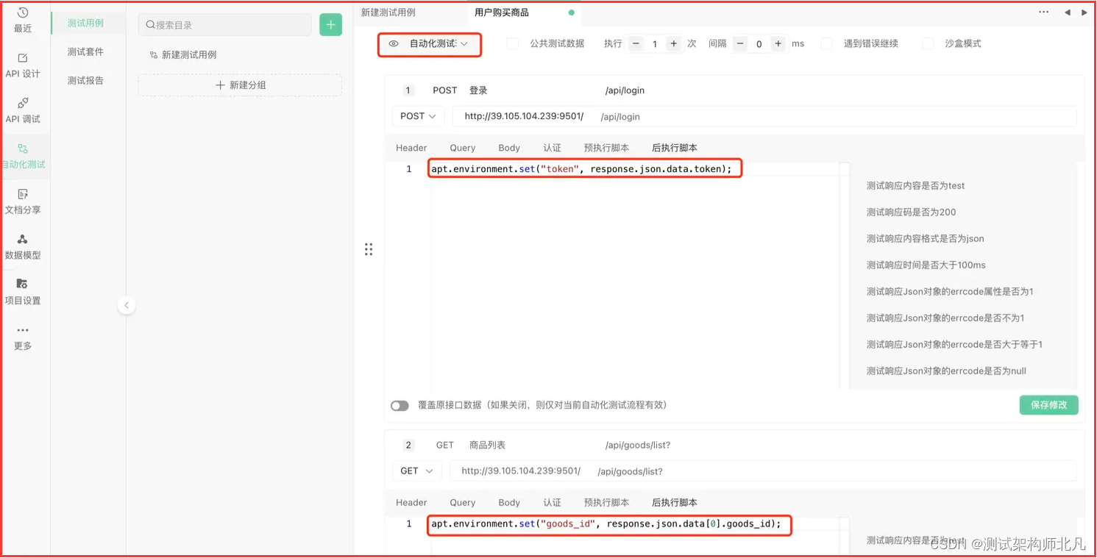Open POST method dropdown for login
Viewport: 1097px width, 558px height.
click(418, 116)
